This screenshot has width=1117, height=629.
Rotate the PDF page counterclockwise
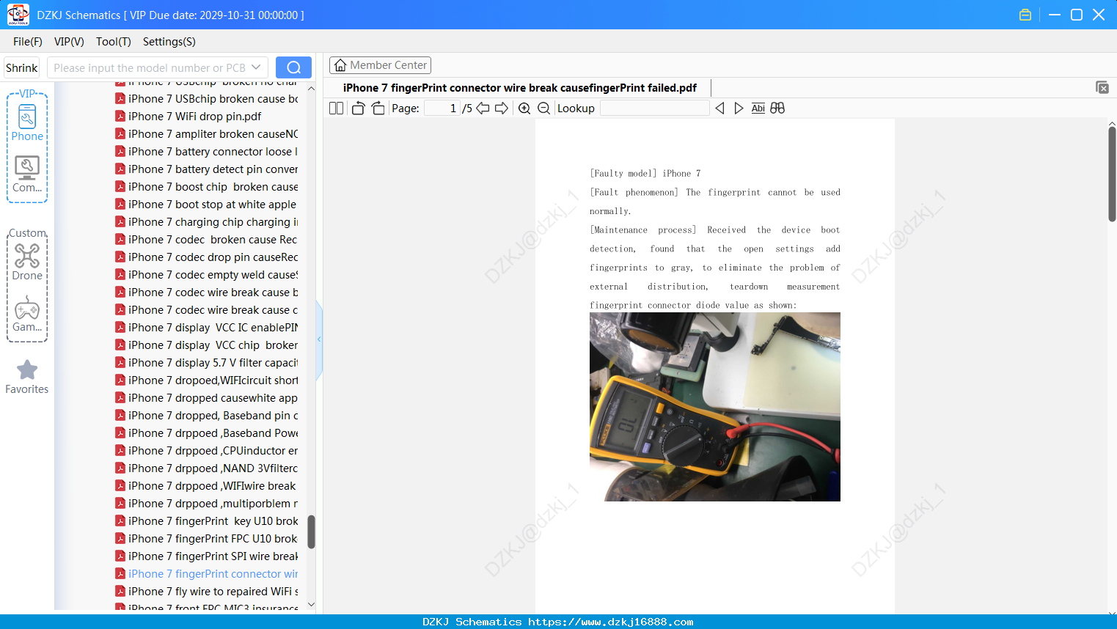[x=358, y=108]
